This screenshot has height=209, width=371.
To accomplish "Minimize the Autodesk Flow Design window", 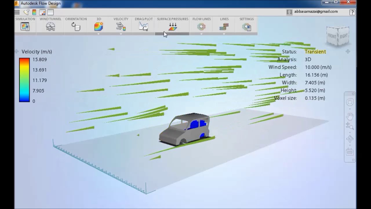I will pos(326,2).
